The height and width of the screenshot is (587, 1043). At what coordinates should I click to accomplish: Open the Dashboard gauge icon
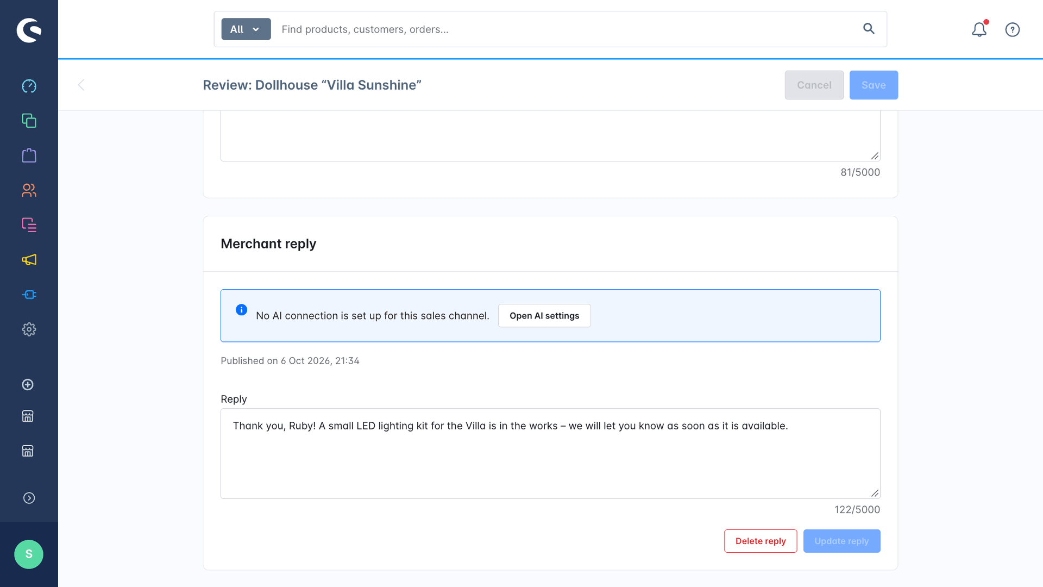point(29,86)
